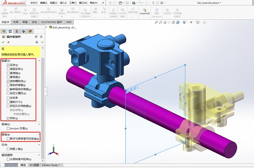Switch to the 评估 ribbon tab

tap(34, 22)
